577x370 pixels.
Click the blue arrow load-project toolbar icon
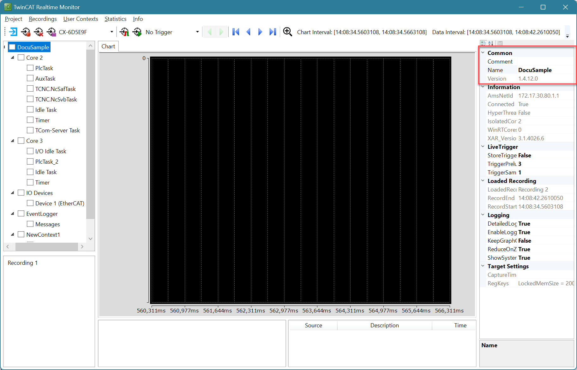(x=13, y=32)
